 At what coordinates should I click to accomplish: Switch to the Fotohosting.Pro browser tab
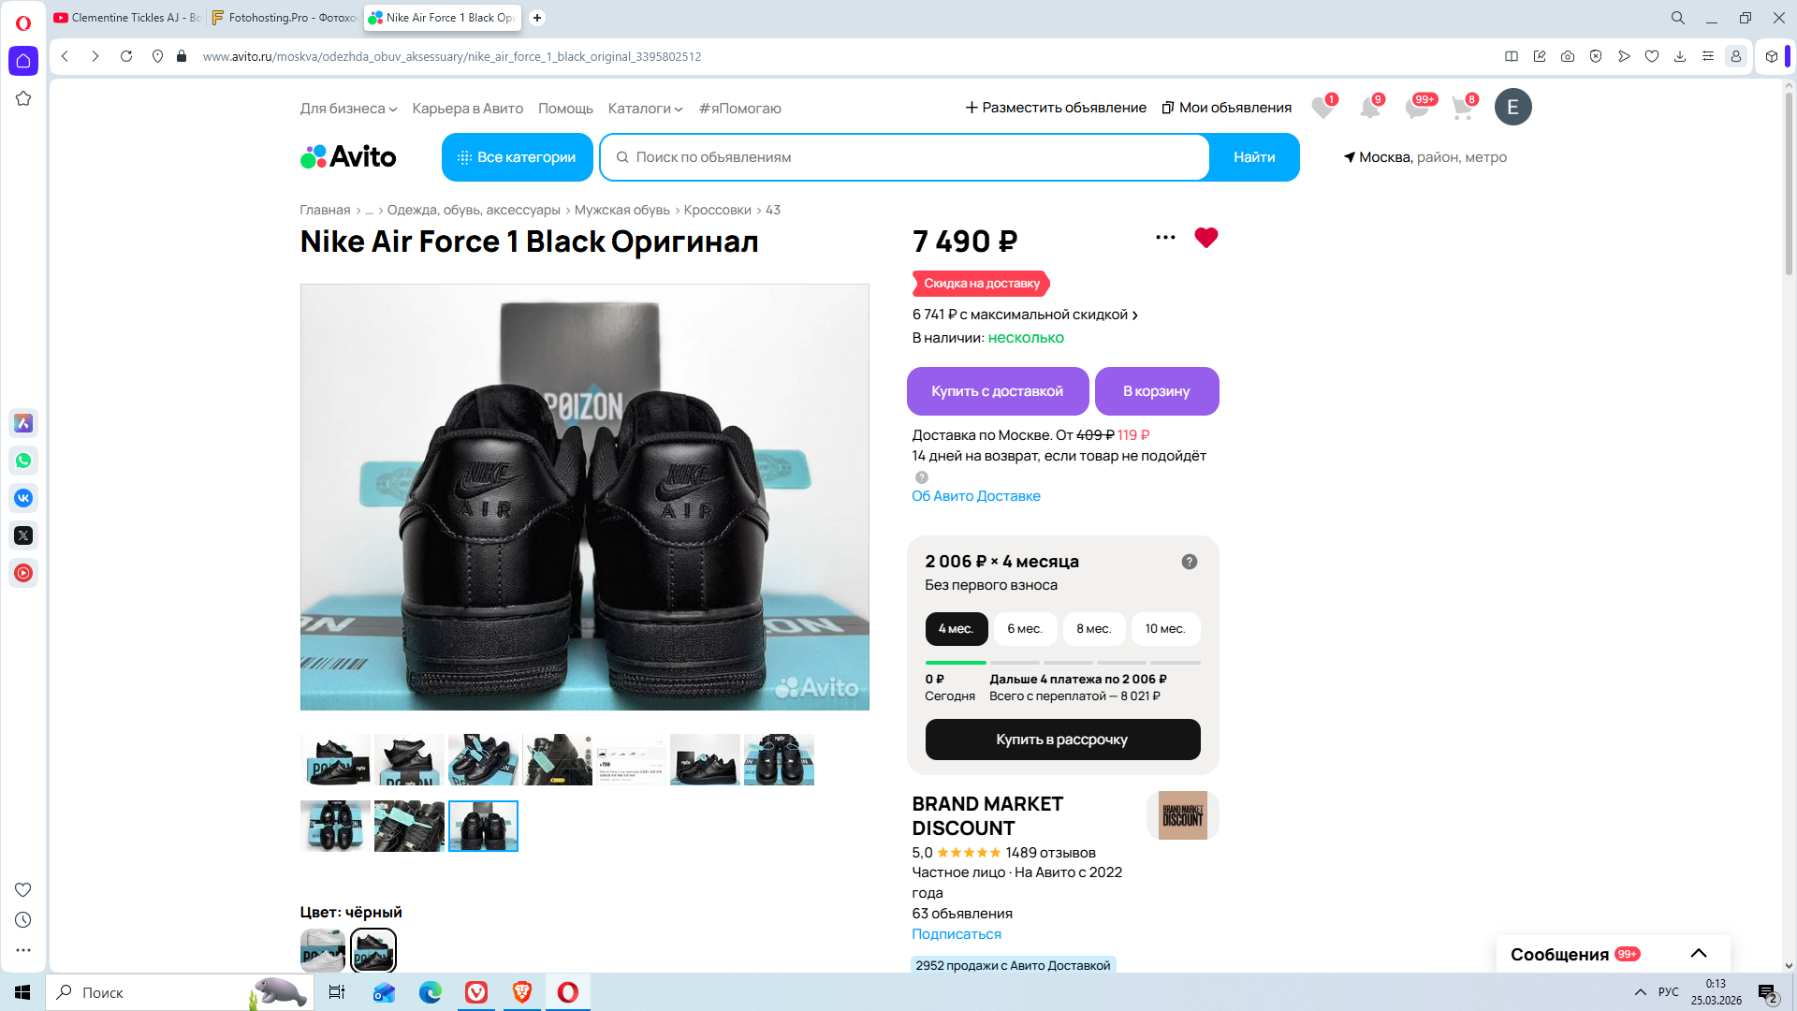(x=284, y=18)
